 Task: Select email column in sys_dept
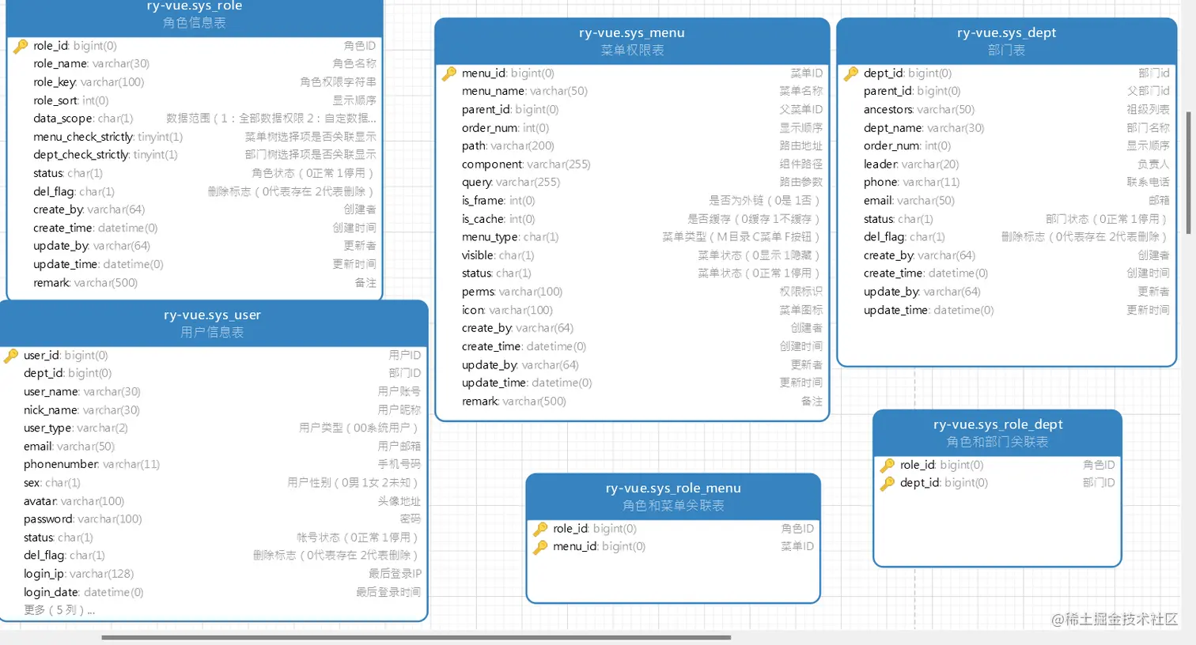(x=1006, y=201)
